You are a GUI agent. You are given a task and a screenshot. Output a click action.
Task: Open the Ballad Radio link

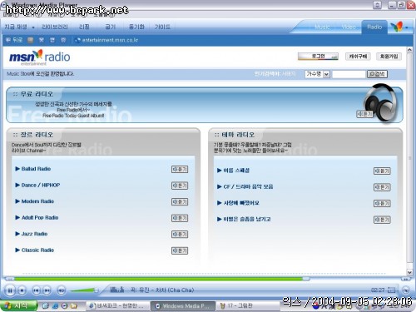click(x=36, y=169)
